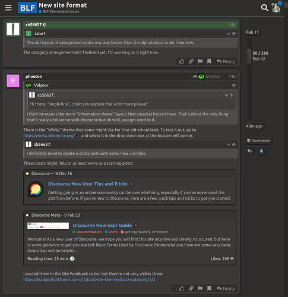Copy share link of phouton's post
This screenshot has width=288, height=297.
(191, 289)
